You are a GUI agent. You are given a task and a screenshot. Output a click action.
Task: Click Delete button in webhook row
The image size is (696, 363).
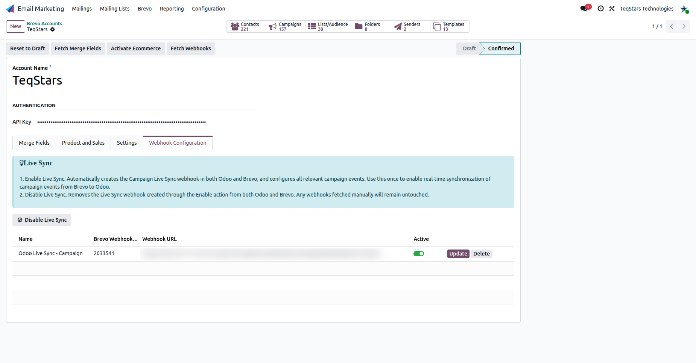point(482,254)
